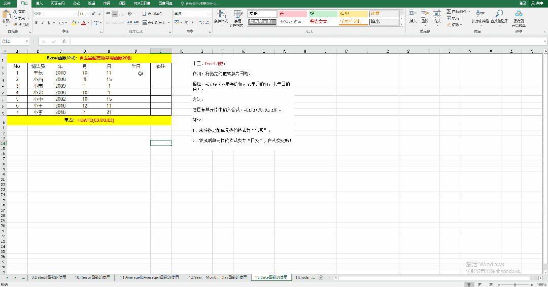Screen dimensions: 548x287
Task: Click the formula bar cancel X icon
Action: click(x=44, y=42)
